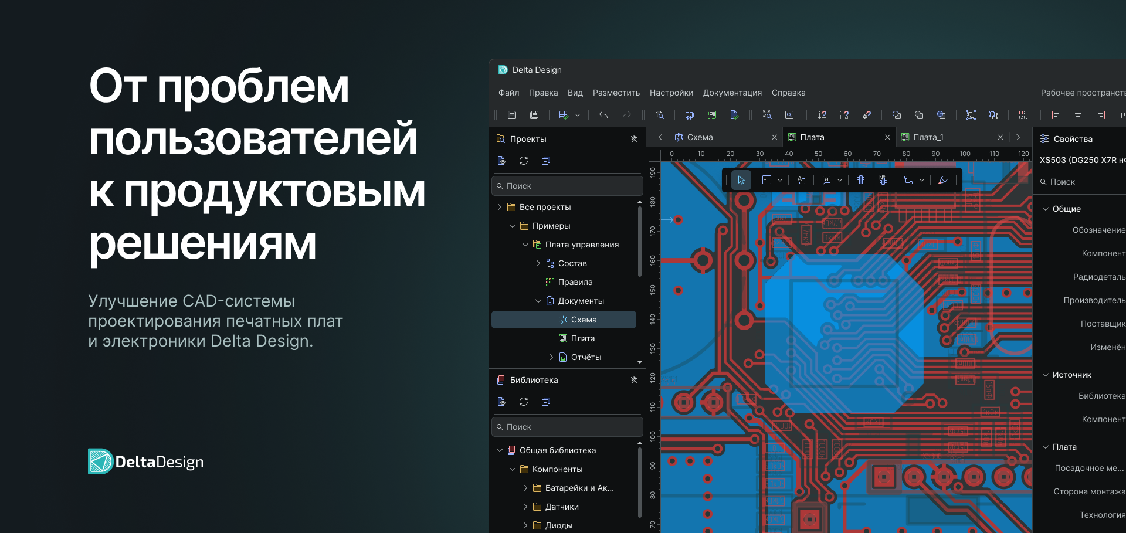Open the Правка menu
Screen dimensions: 1126x533
543,93
